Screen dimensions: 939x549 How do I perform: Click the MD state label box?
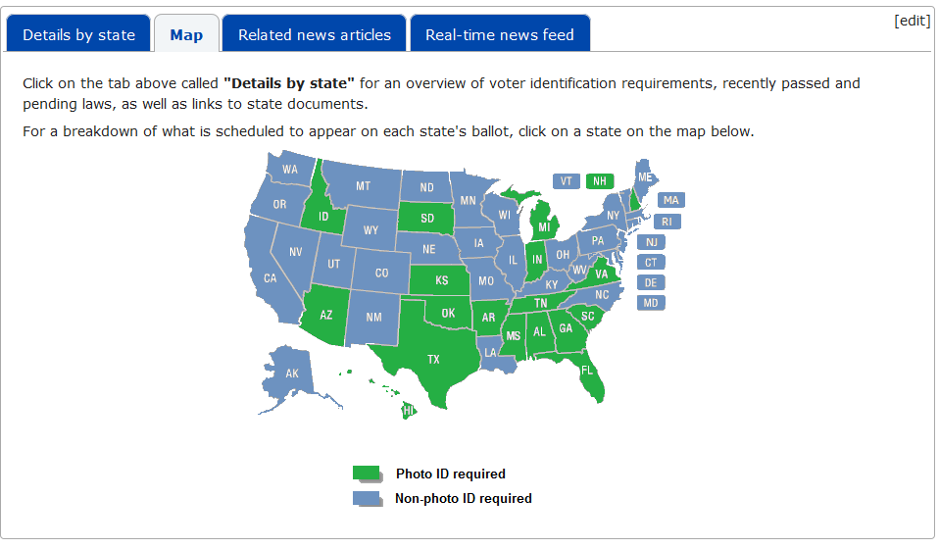coord(651,303)
